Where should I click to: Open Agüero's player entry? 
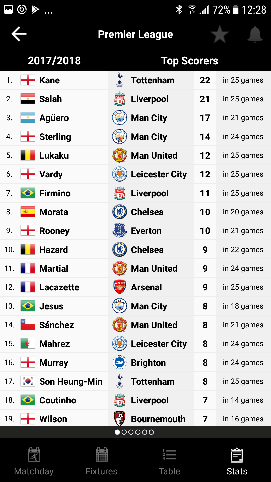click(x=54, y=118)
